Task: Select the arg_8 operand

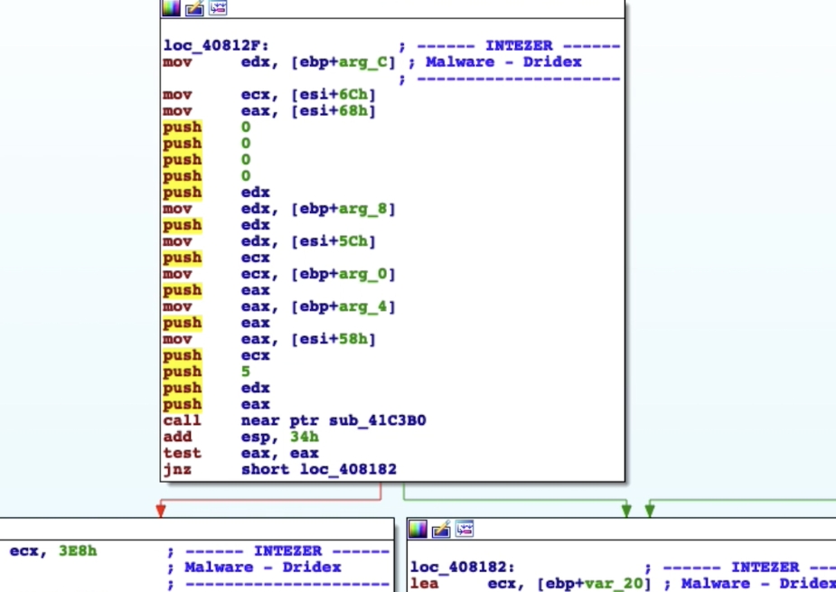Action: 368,209
